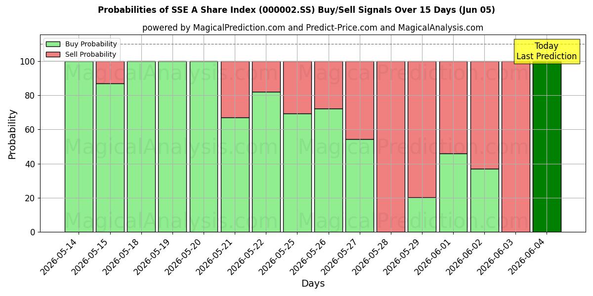Screen dimensions: 593x296
Task: Click the chart title about SSE A Share Index
Action: point(296,10)
